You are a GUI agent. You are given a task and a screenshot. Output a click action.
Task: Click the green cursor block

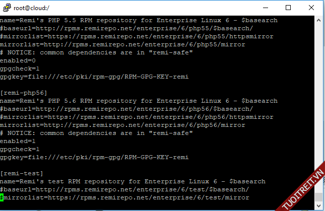(2, 197)
